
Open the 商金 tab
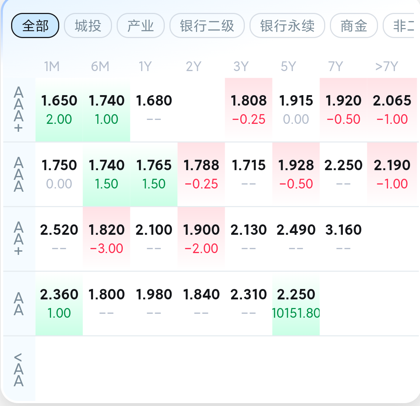(354, 26)
